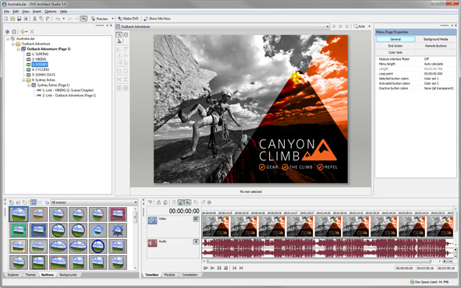The image size is (461, 288).
Task: Click the Paste clipboard icon
Action: (x=48, y=19)
